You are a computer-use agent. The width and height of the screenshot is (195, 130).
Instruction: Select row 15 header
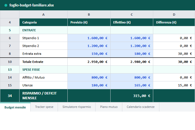(10, 85)
